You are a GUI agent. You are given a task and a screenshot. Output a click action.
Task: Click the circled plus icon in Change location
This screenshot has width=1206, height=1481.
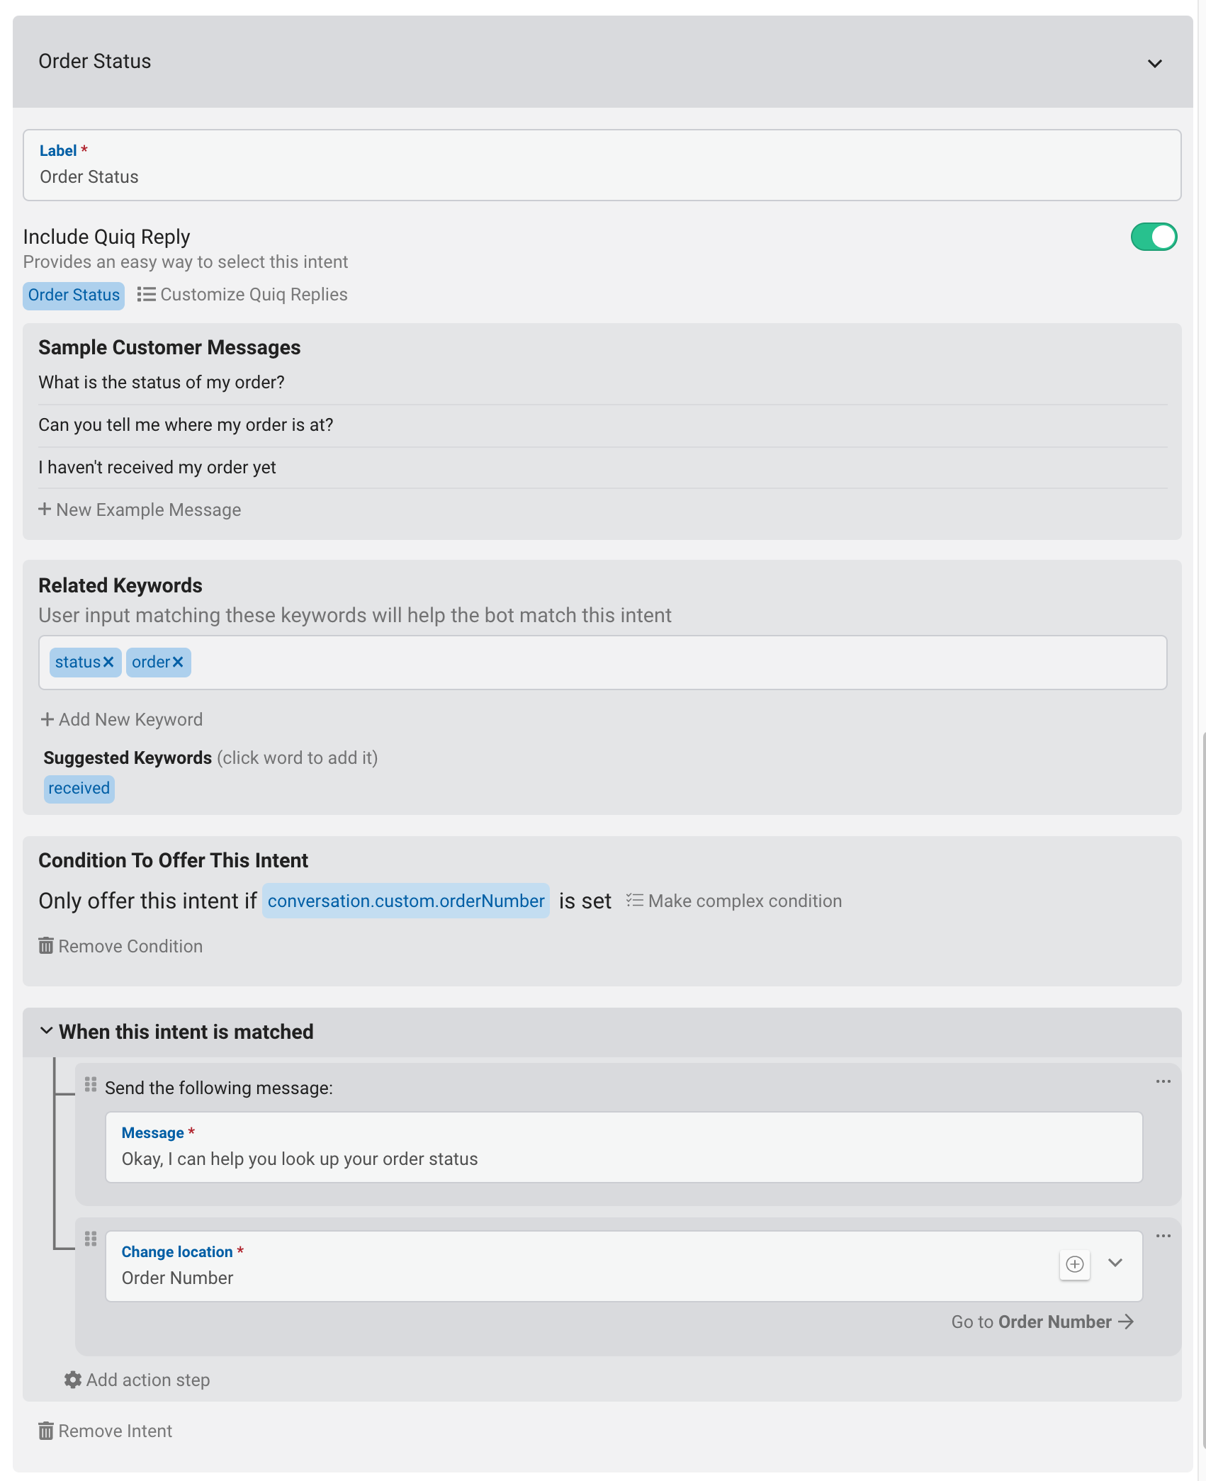1074,1265
